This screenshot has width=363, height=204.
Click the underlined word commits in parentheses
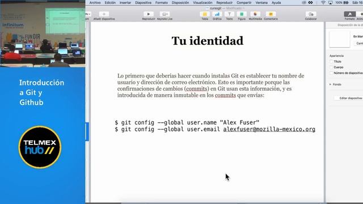click(197, 89)
